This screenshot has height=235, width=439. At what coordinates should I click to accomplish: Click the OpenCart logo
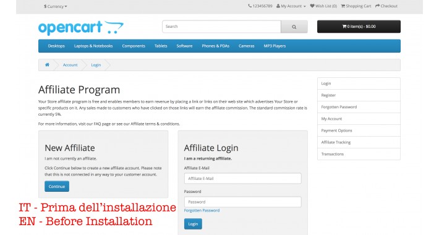point(81,28)
